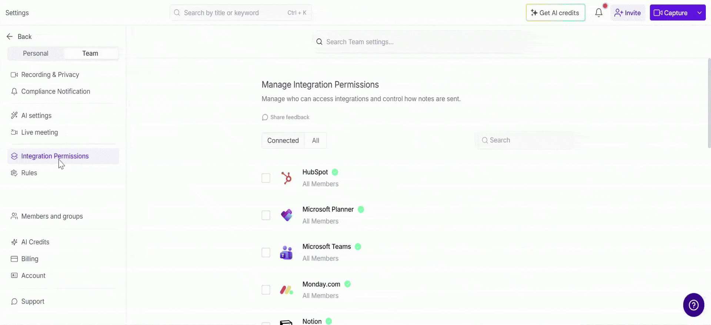Tick the HubSpot checkbox

pos(266,178)
